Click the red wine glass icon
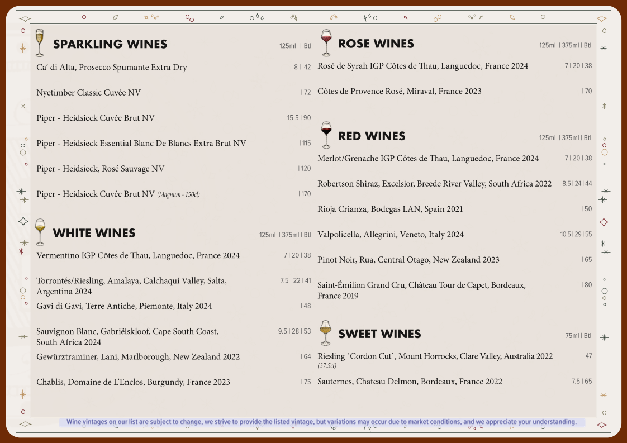Viewport: 627px width, 443px height. coord(326,135)
